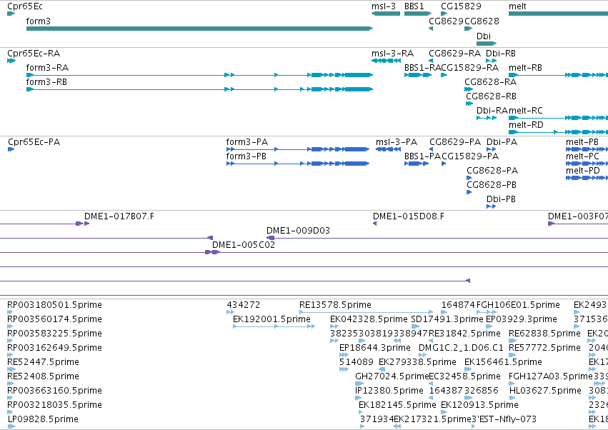Select the Dbi gene bar
This screenshot has height=430, width=608.
tap(487, 44)
